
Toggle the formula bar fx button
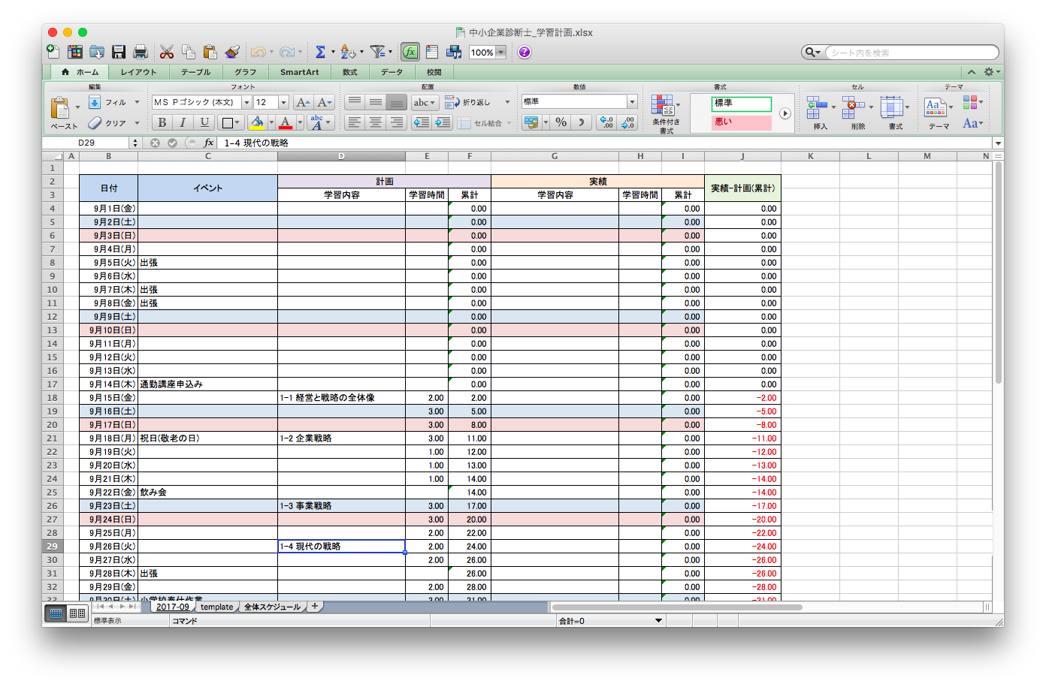[410, 52]
